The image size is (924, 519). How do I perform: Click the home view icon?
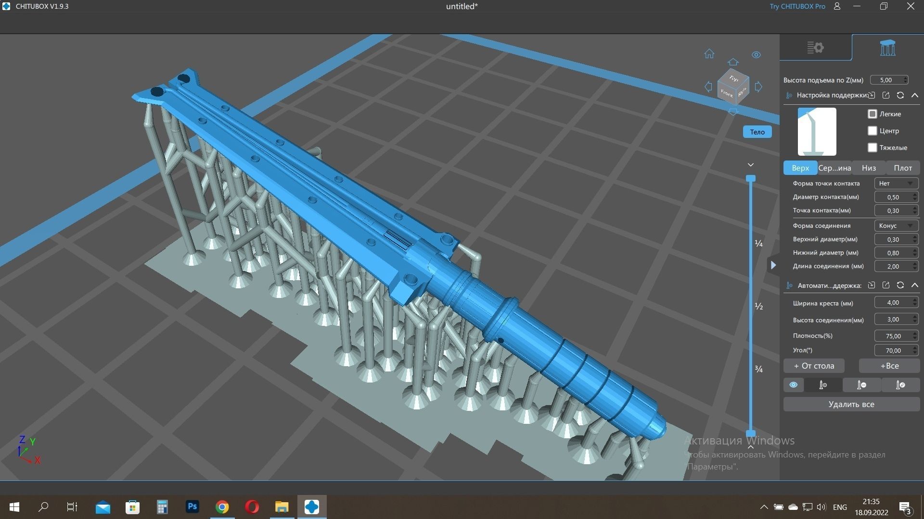pyautogui.click(x=709, y=54)
